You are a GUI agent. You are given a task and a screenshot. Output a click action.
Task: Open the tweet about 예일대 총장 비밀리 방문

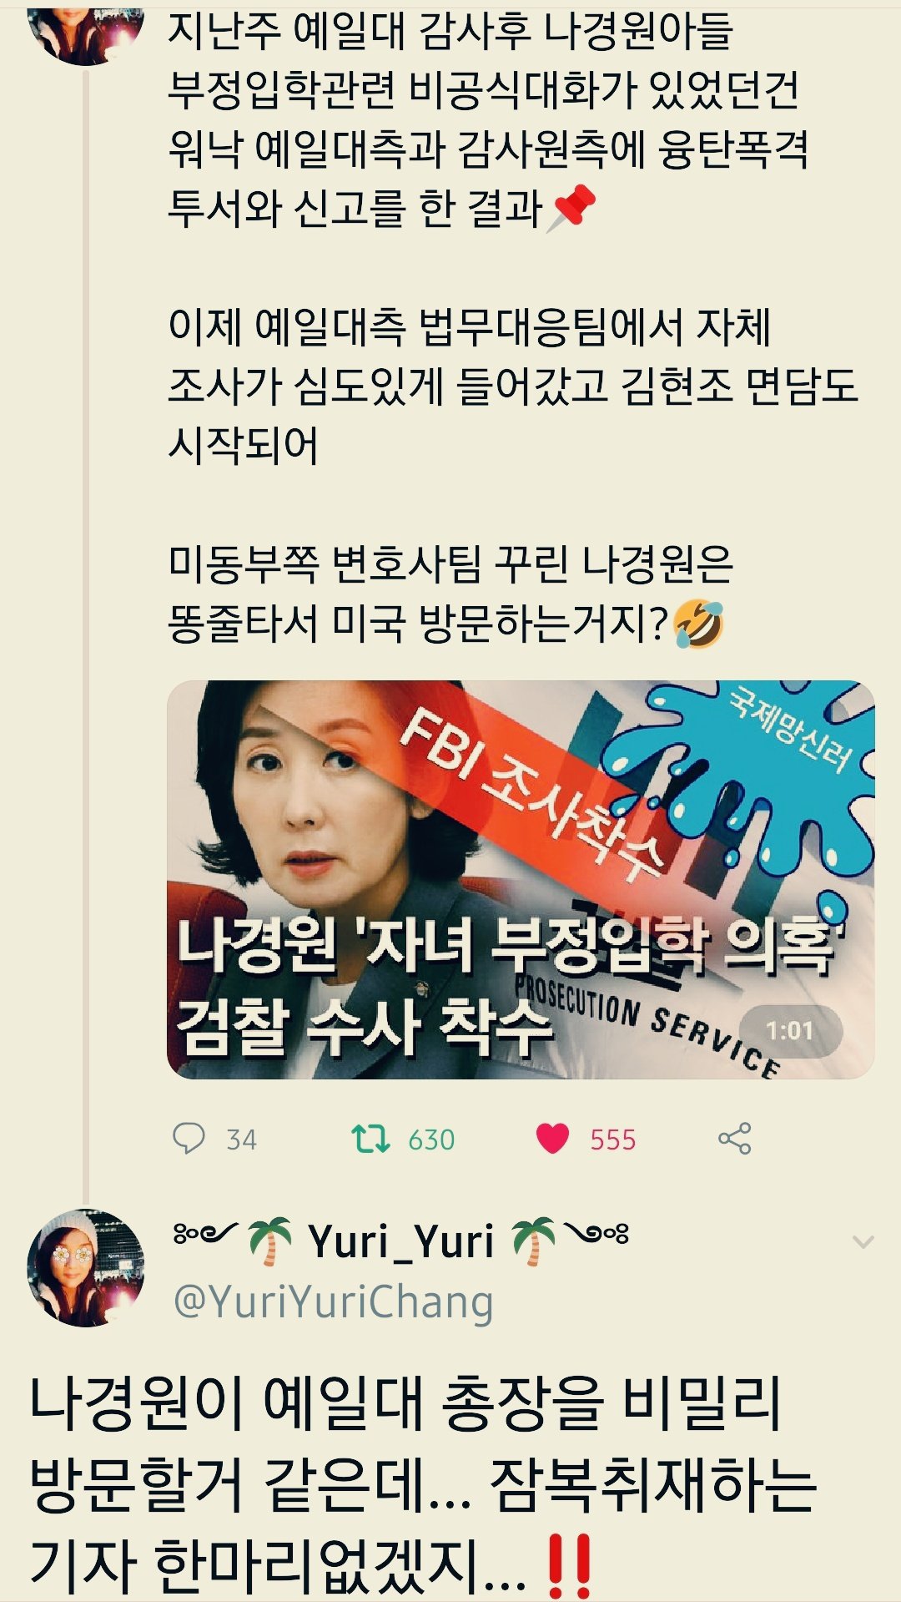tap(423, 1486)
